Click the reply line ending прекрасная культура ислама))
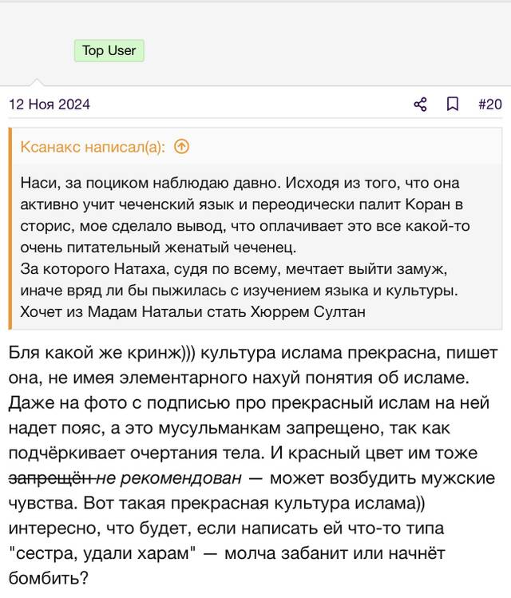The width and height of the screenshot is (511, 598). (216, 503)
